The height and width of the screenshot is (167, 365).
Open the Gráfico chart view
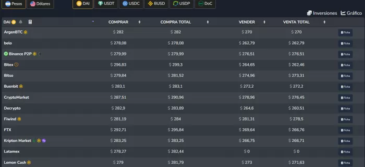pyautogui.click(x=351, y=13)
